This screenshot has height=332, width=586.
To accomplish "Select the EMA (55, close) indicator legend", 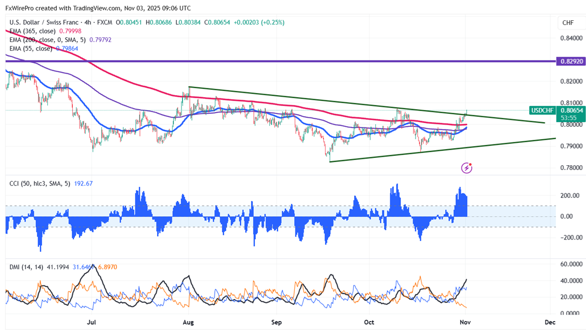I will tap(31, 48).
